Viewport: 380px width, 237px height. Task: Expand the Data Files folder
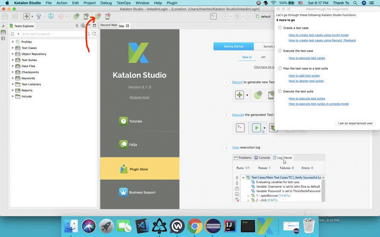(13, 66)
